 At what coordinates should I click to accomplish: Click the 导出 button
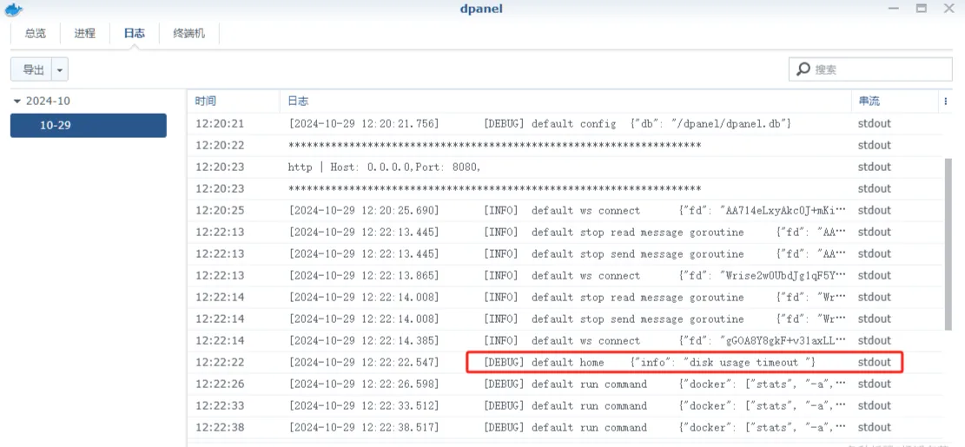32,69
